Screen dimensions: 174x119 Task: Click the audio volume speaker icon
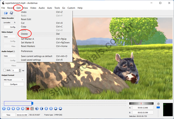[x=158, y=104]
